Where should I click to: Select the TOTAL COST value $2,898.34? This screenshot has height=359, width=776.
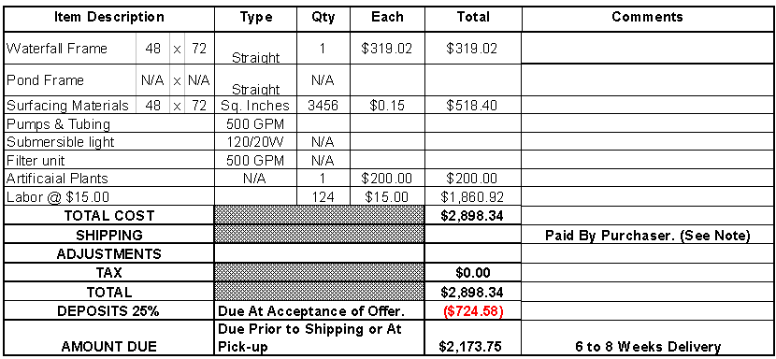pos(472,215)
